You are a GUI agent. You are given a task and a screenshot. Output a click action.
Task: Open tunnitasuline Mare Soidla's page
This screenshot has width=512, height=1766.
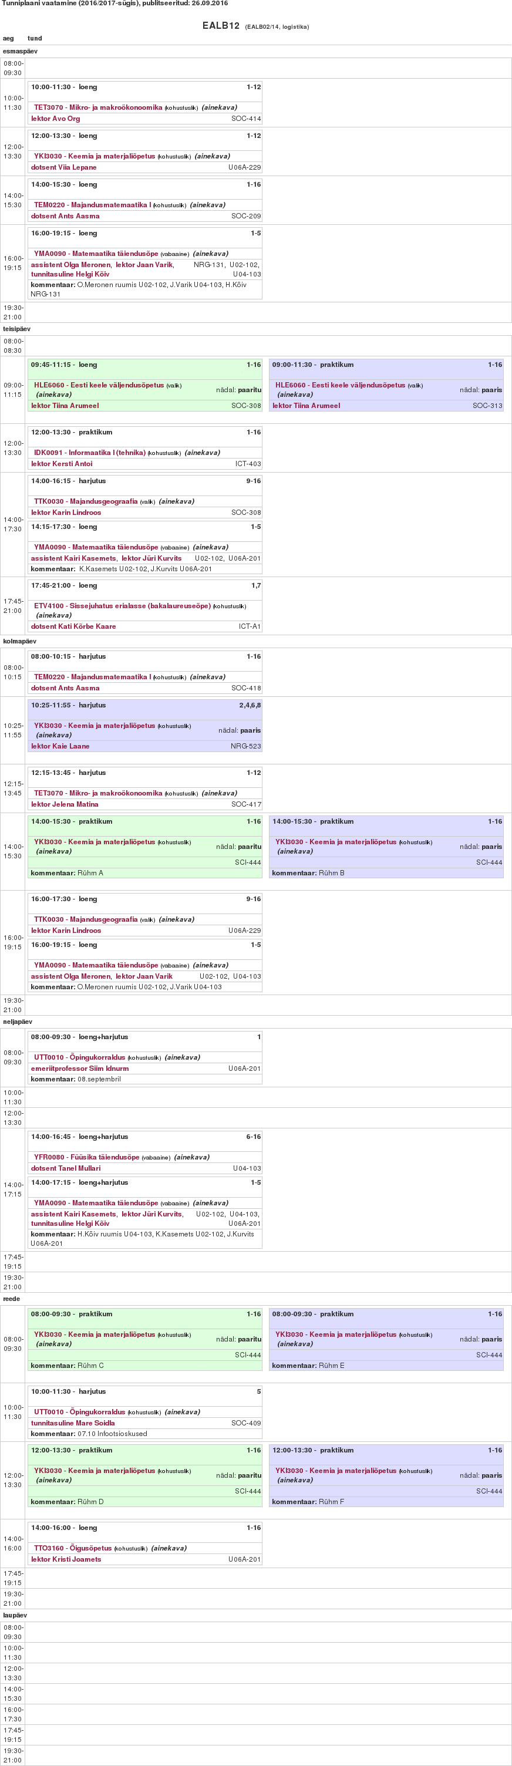click(x=73, y=1423)
